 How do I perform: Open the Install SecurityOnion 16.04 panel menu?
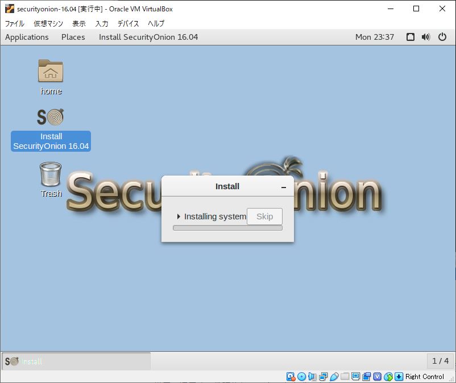(x=148, y=37)
